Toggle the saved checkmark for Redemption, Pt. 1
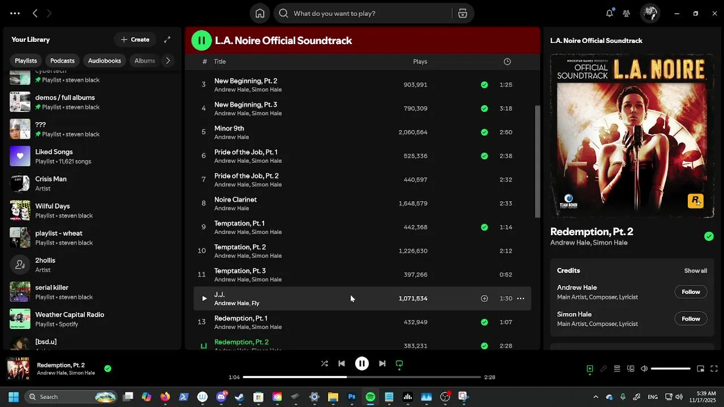Image resolution: width=724 pixels, height=407 pixels. (484, 322)
